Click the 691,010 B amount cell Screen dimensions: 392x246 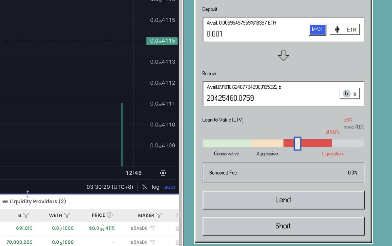point(24,228)
